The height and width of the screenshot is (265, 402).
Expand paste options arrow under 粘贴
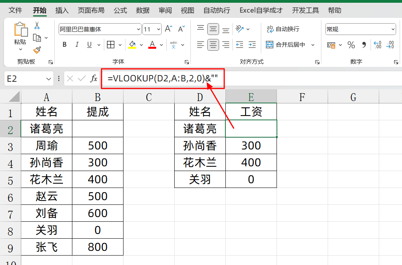[20, 50]
